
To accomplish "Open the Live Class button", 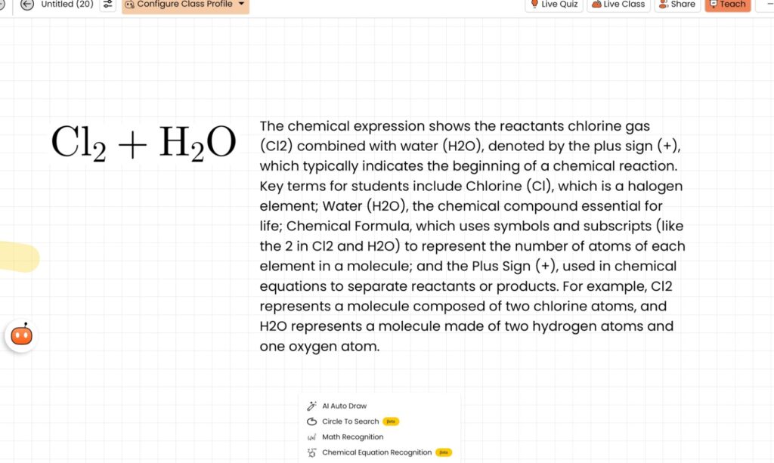I will click(618, 5).
